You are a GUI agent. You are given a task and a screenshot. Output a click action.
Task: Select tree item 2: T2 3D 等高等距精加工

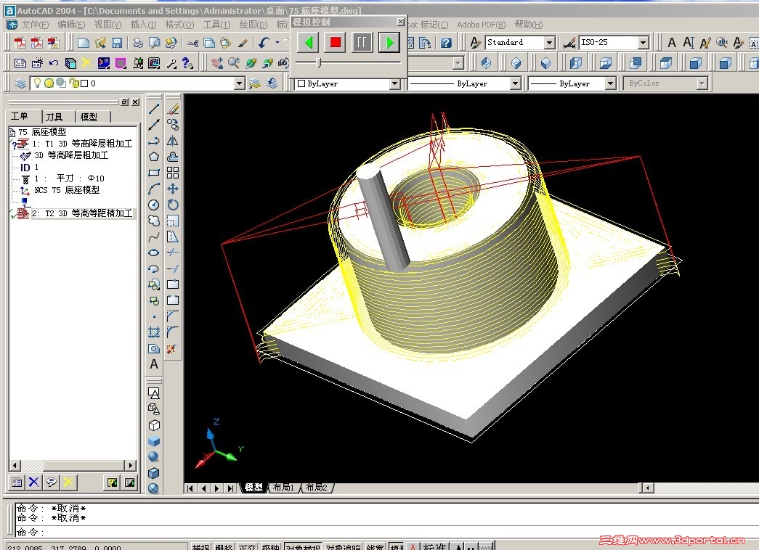pos(81,213)
